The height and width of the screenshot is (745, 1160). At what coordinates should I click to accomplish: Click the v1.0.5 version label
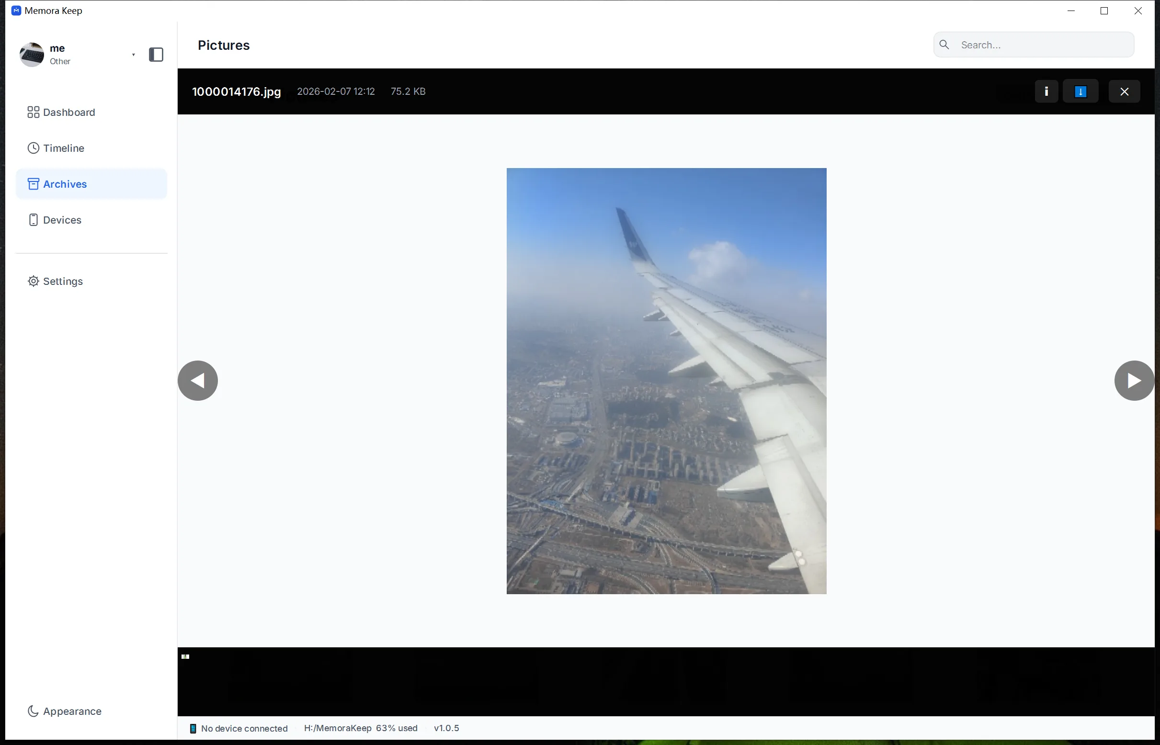coord(446,728)
